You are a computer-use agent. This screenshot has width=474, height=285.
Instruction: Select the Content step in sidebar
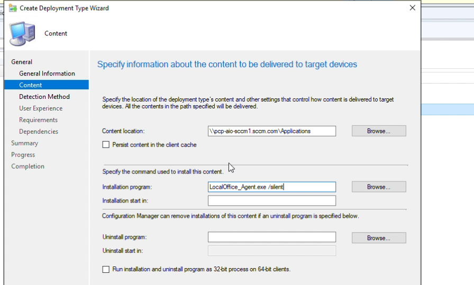coord(31,85)
